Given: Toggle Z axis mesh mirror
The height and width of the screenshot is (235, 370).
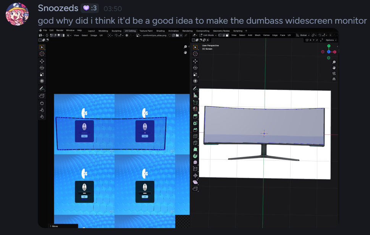Looking at the screenshot, I should click(317, 40).
